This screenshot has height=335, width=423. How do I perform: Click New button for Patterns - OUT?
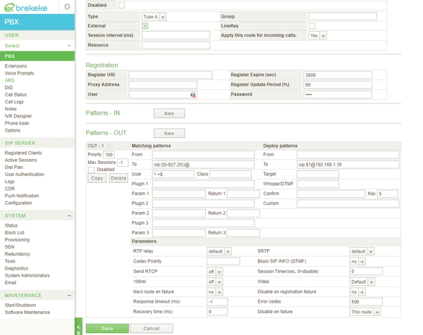(x=168, y=133)
